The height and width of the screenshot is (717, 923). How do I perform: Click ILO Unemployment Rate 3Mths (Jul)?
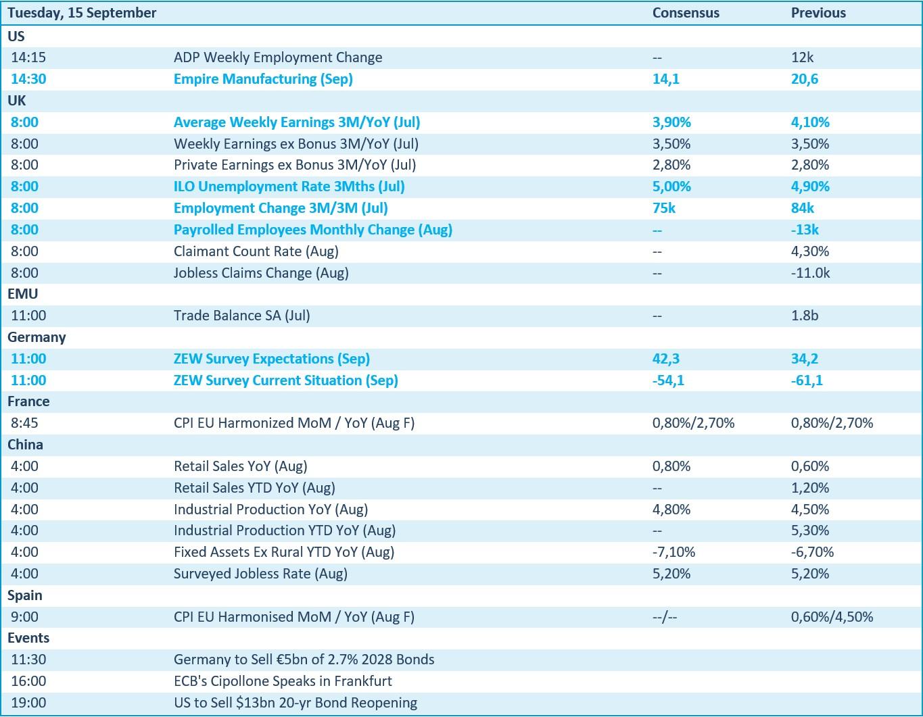pos(289,187)
